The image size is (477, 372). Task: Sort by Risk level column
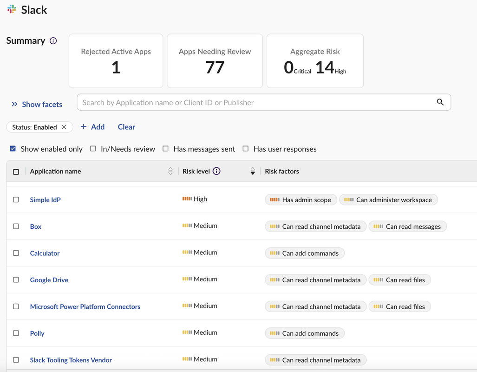click(253, 171)
